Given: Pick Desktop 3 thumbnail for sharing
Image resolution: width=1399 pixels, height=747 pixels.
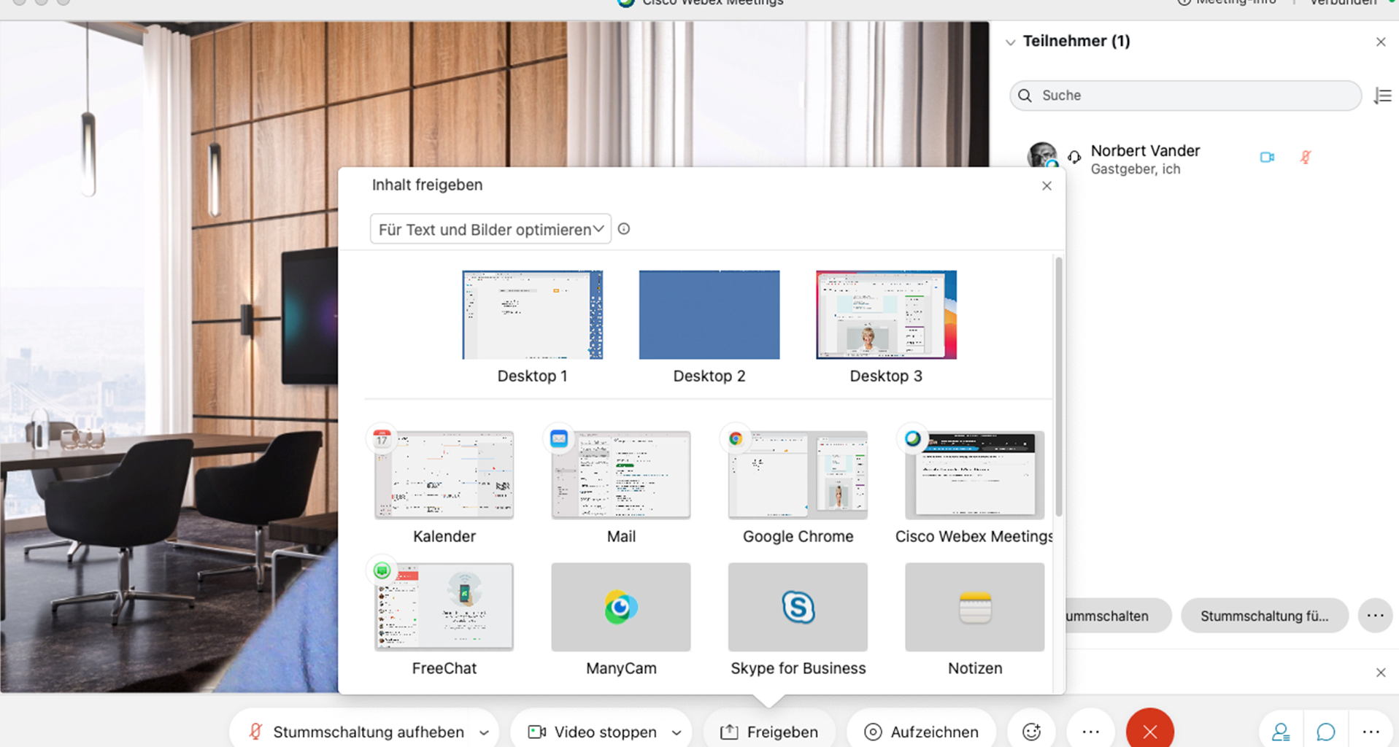Looking at the screenshot, I should (886, 314).
